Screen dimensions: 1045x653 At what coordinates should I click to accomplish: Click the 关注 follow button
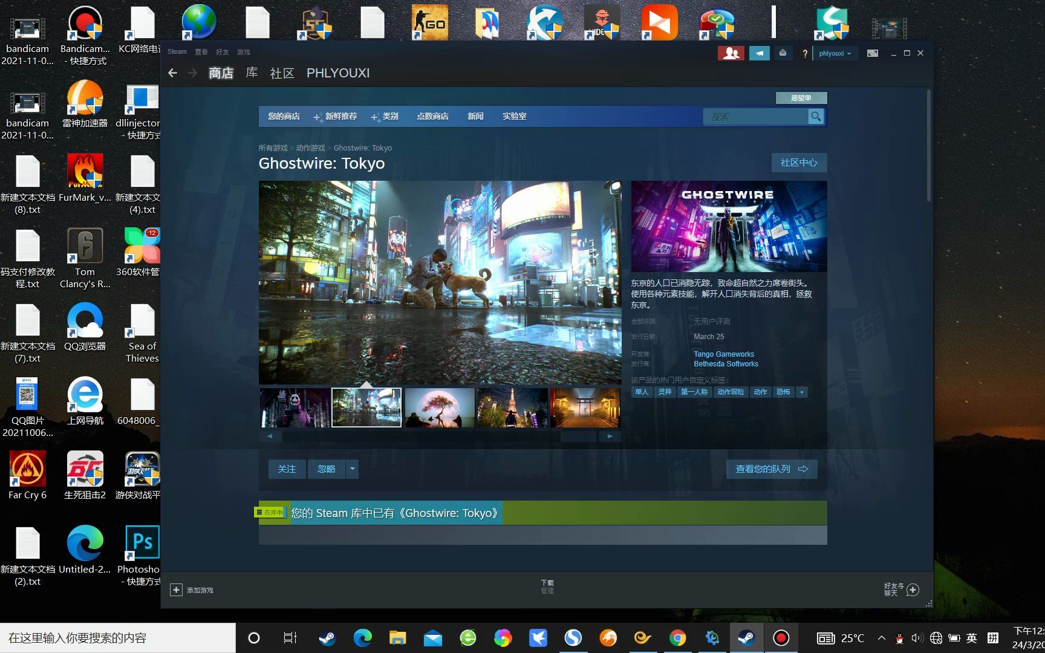(x=287, y=469)
